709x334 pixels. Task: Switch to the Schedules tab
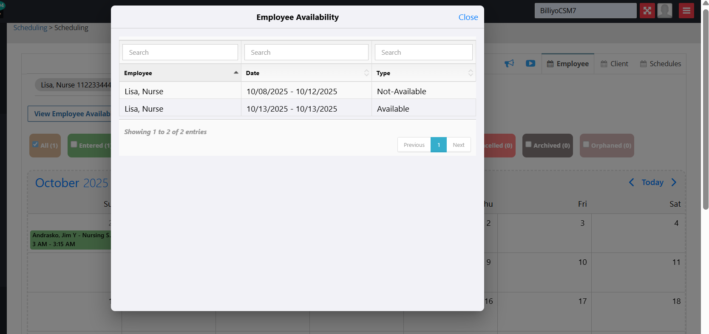(x=661, y=64)
